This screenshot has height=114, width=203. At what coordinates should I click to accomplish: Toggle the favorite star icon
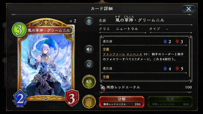pyautogui.click(x=89, y=21)
